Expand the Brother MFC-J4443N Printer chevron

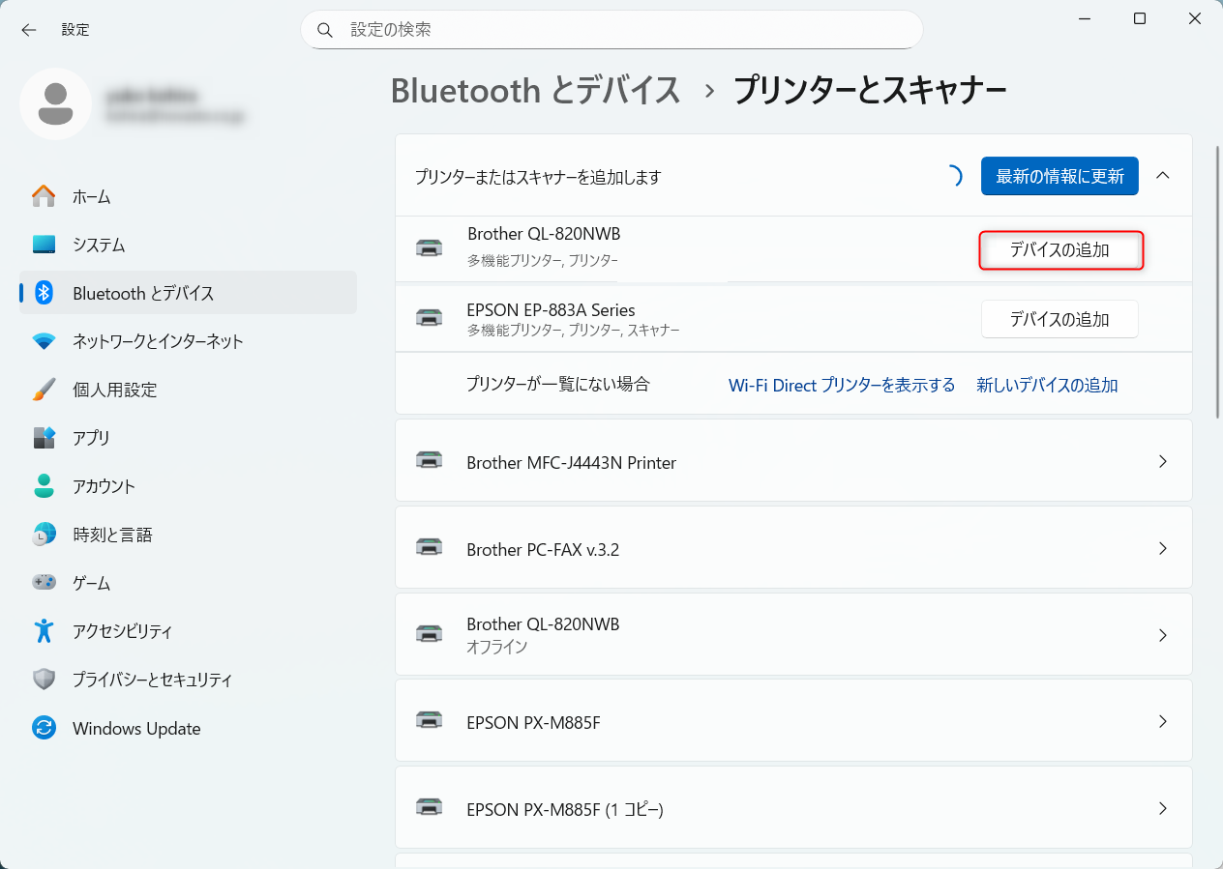1163,462
